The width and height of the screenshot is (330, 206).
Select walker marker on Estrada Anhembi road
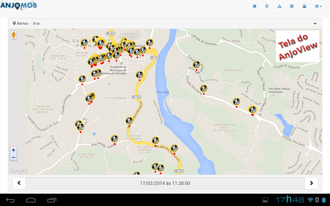pos(82,79)
